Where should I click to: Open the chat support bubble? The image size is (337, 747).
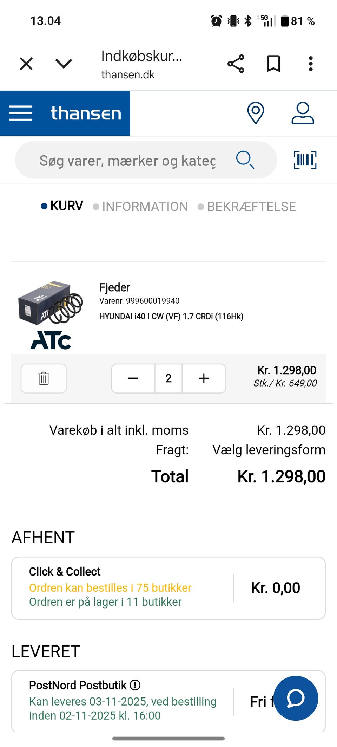point(296,698)
